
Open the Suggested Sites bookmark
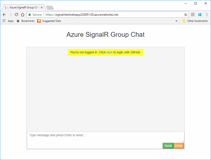(x=49, y=21)
